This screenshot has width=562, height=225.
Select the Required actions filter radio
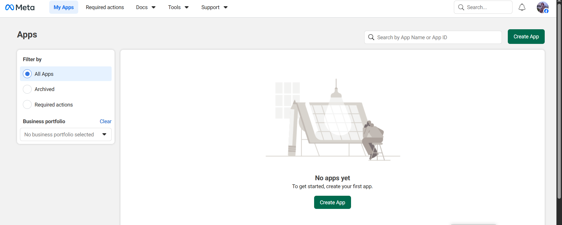(27, 104)
